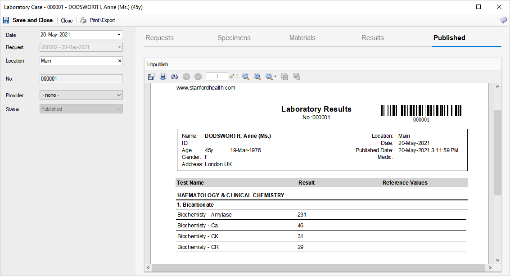Expand the Provider dropdown

coord(119,95)
